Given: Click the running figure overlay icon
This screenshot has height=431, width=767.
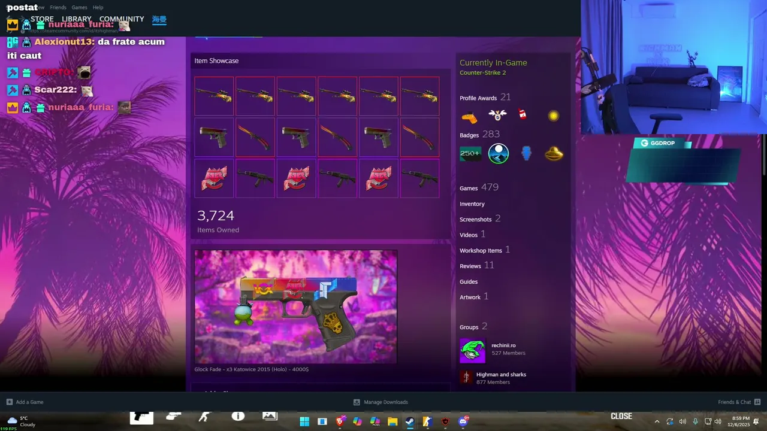Looking at the screenshot, I should pyautogui.click(x=204, y=416).
